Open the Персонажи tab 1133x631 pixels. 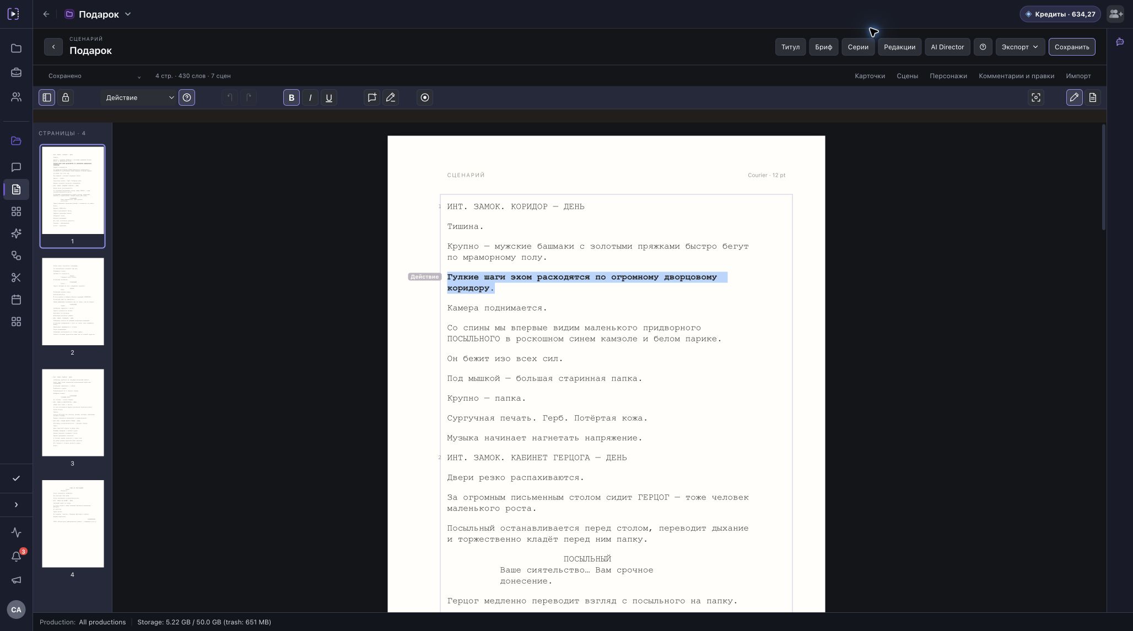[948, 76]
